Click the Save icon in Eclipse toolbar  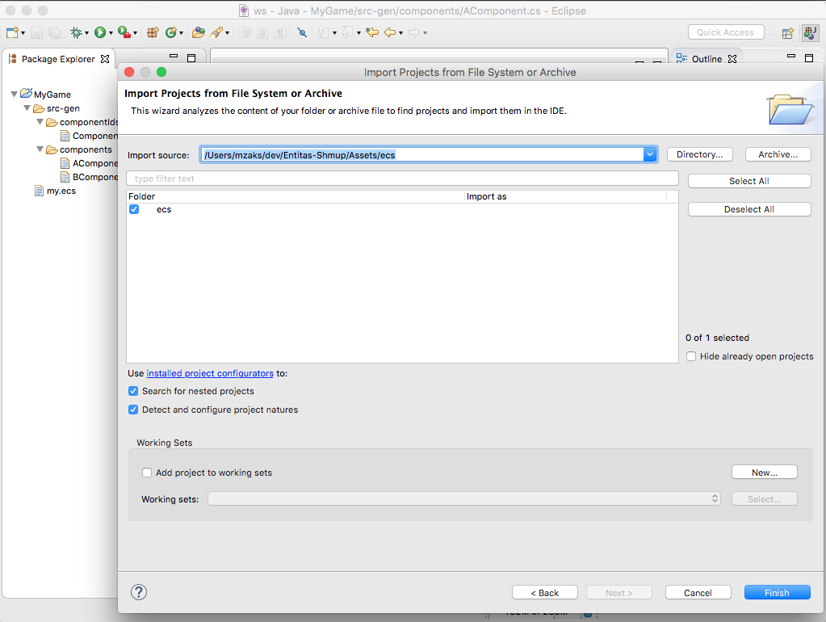[36, 32]
